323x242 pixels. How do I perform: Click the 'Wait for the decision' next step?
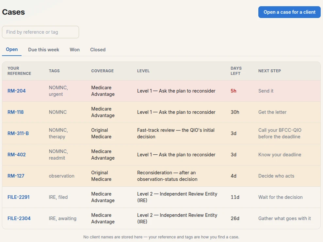pyautogui.click(x=280, y=197)
